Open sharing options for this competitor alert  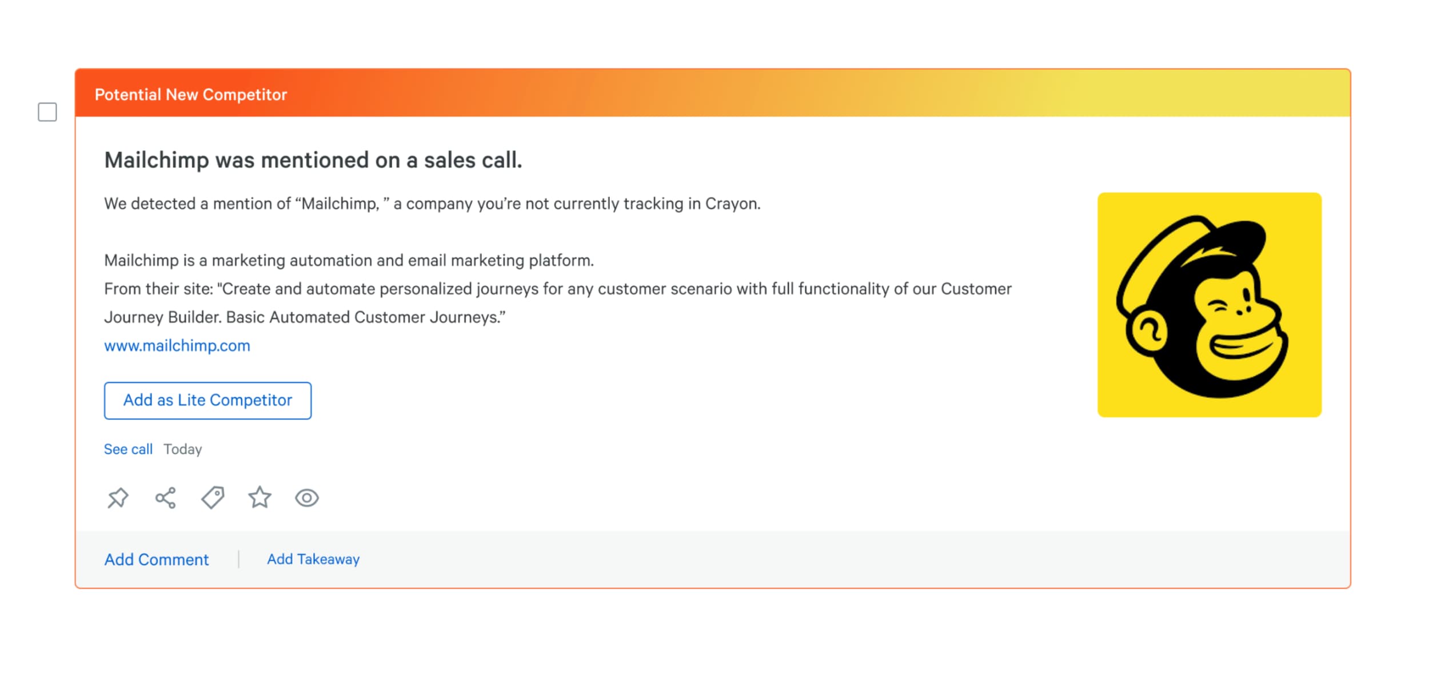[165, 498]
